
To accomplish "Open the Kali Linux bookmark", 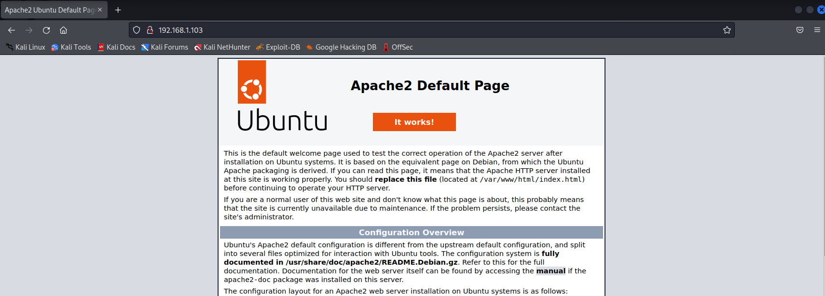I will tap(26, 47).
